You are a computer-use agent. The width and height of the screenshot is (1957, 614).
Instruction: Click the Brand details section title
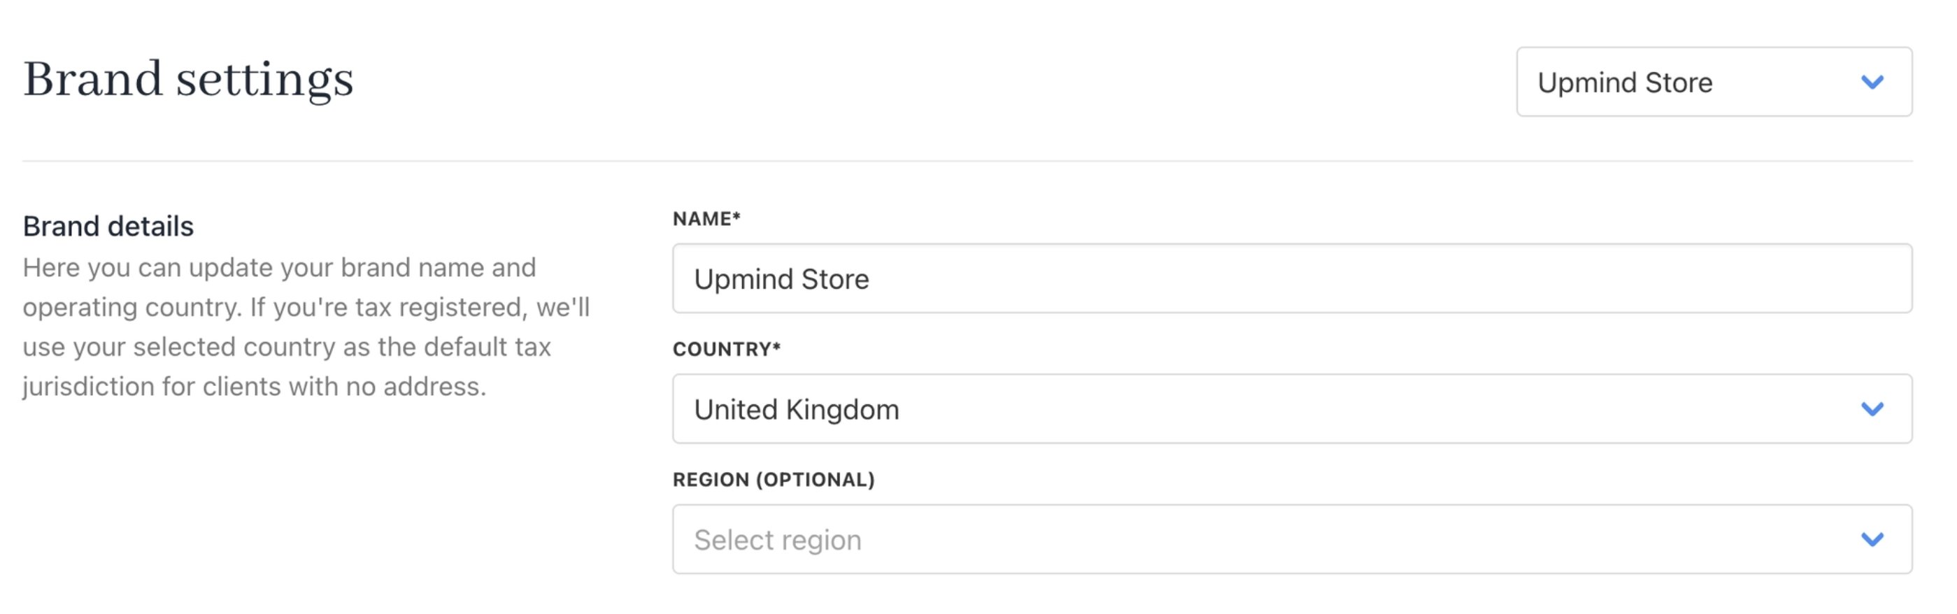click(108, 227)
